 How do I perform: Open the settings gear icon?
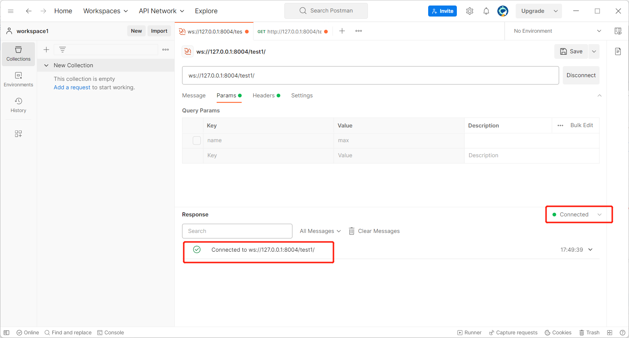pos(470,11)
